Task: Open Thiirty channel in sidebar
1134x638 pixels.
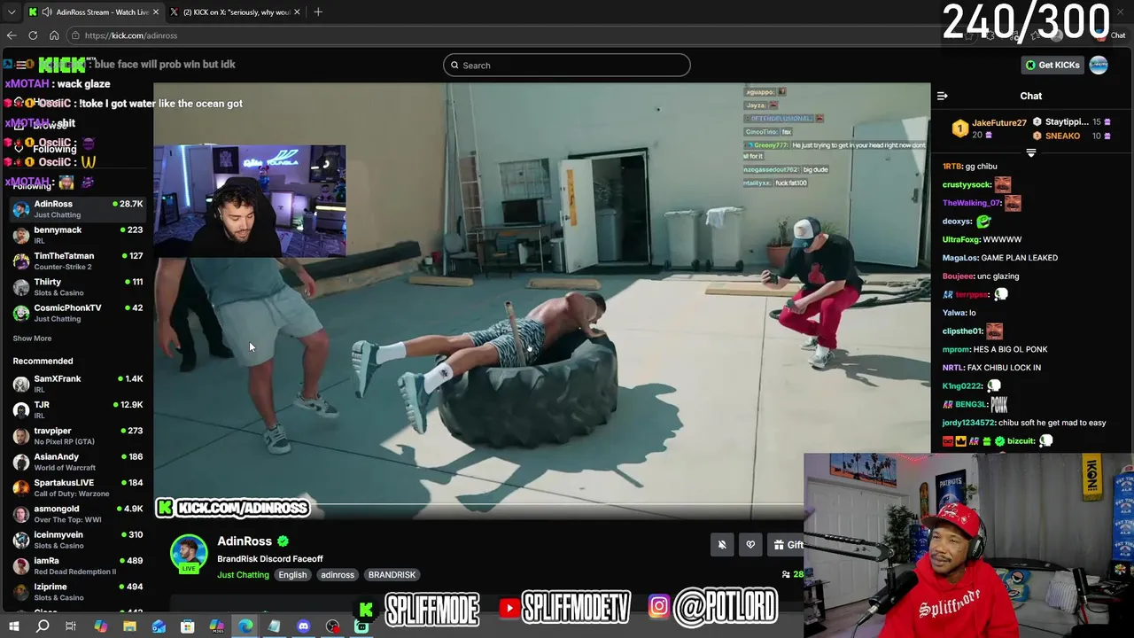Action: [x=77, y=286]
